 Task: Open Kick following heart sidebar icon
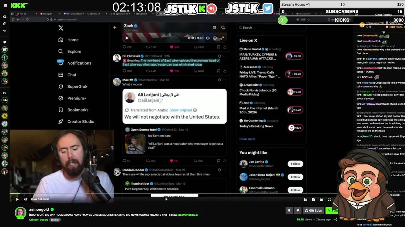[4, 31]
